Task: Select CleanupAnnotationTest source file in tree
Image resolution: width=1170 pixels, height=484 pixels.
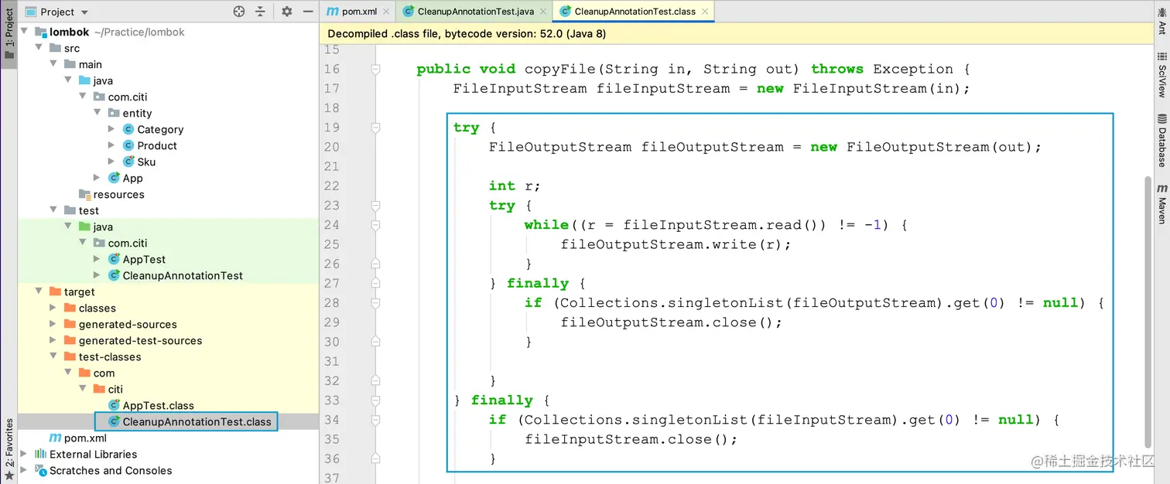Action: coord(183,275)
